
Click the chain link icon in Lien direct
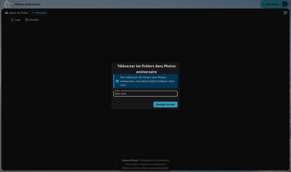click(x=263, y=4)
